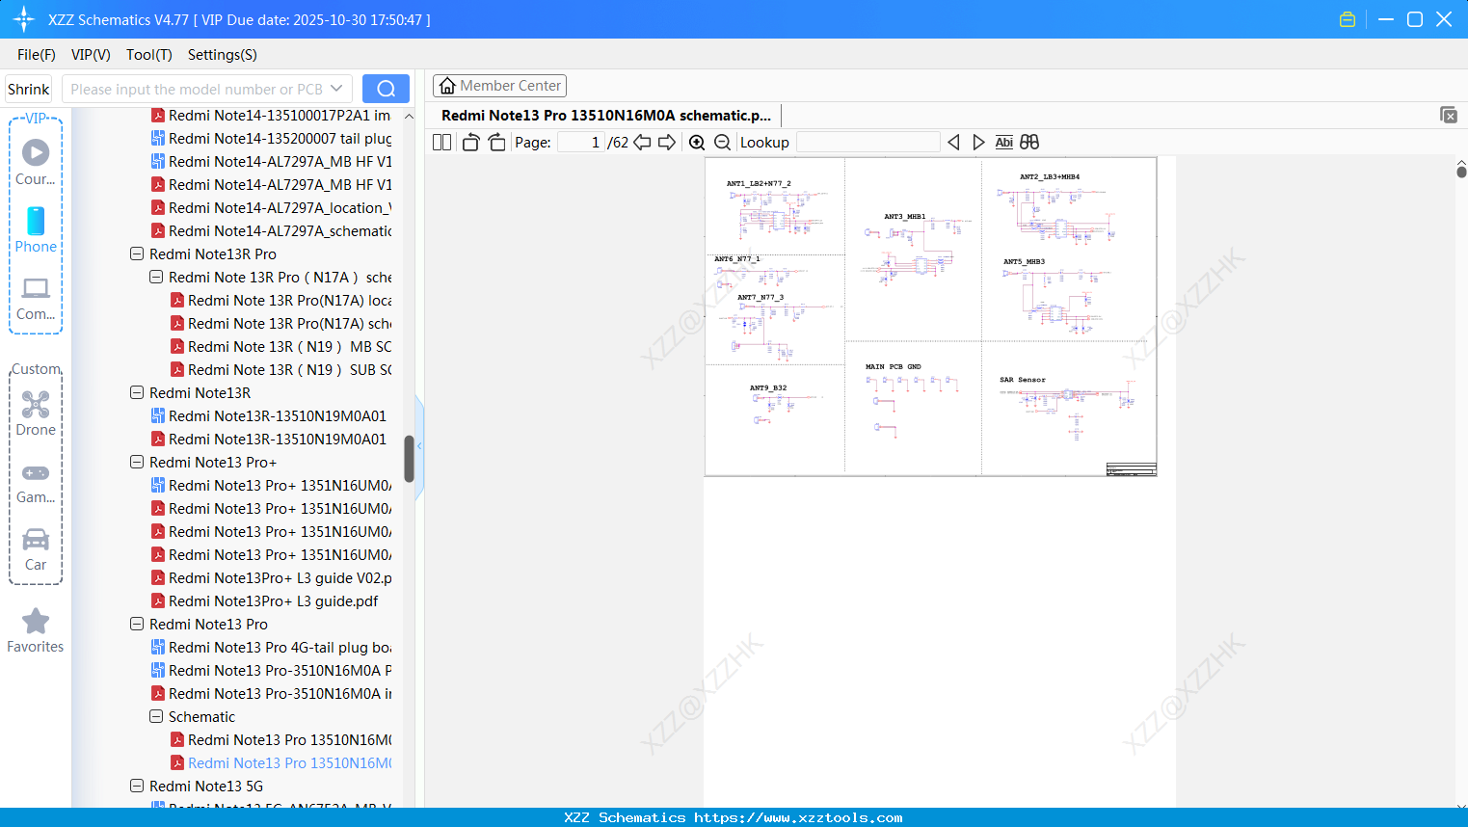Collapse the Redmi Note13R Pro folder
The image size is (1468, 827).
coord(137,254)
